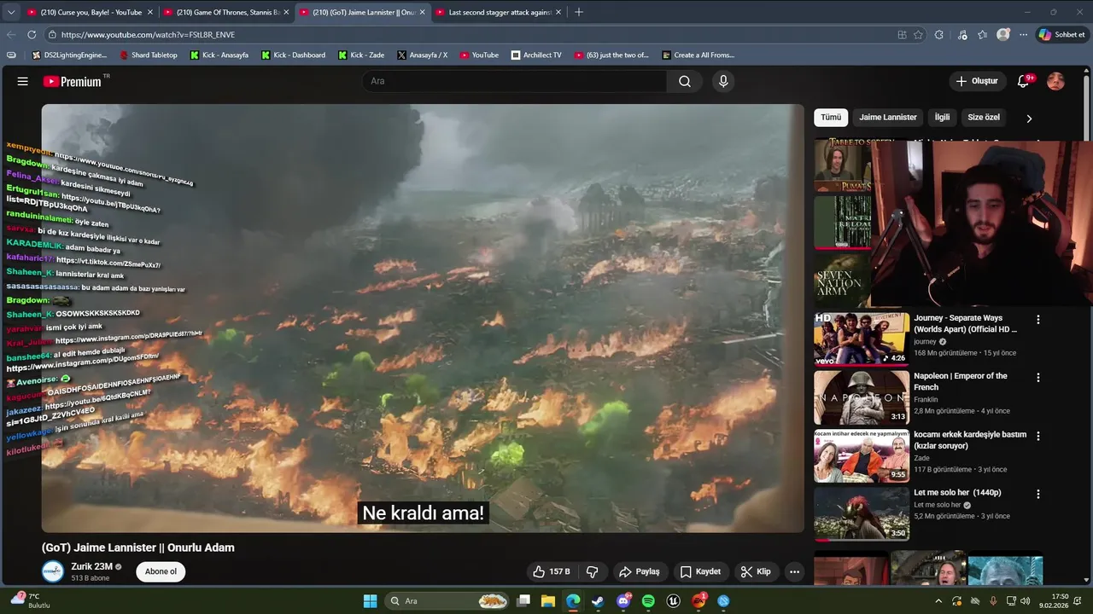This screenshot has width=1093, height=614.
Task: Open the Steam taskbar icon
Action: (x=598, y=601)
